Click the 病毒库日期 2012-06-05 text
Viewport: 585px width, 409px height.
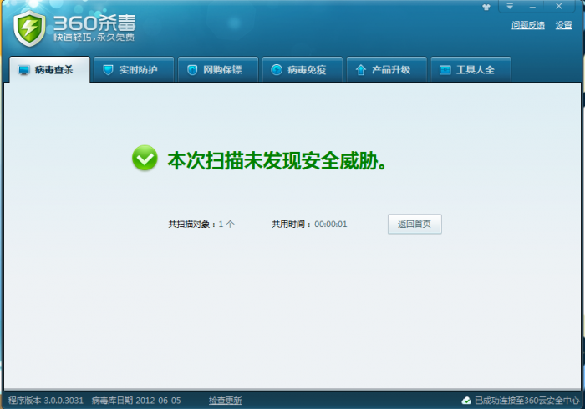pyautogui.click(x=136, y=401)
